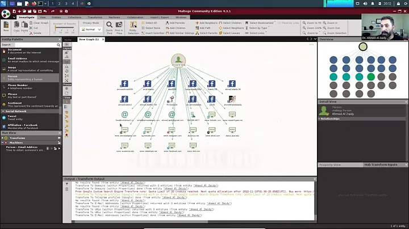The height and width of the screenshot is (229, 409).
Task: Open the Select Links dropdown
Action: (x=256, y=33)
